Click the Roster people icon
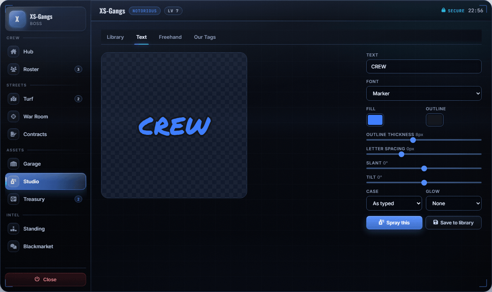This screenshot has height=292, width=492. click(x=13, y=69)
